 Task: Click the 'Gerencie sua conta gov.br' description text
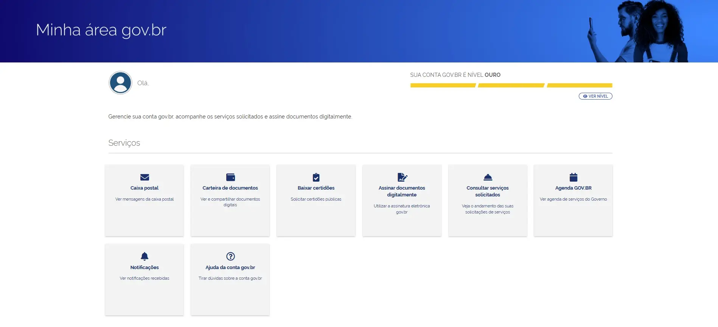tap(230, 117)
